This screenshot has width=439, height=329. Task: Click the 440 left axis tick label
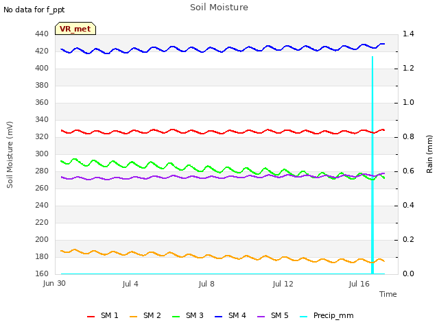coord(42,34)
